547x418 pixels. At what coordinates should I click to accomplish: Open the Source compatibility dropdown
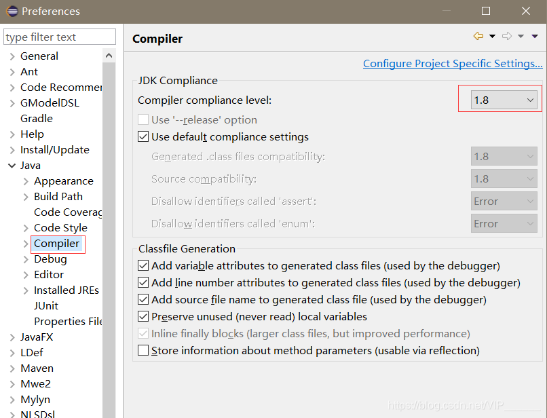pos(504,179)
